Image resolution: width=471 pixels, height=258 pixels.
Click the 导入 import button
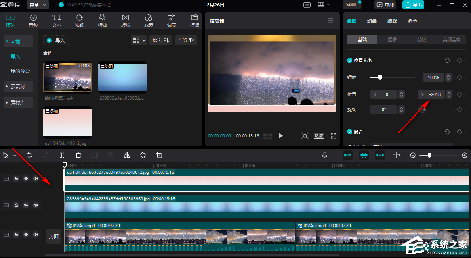(x=56, y=40)
